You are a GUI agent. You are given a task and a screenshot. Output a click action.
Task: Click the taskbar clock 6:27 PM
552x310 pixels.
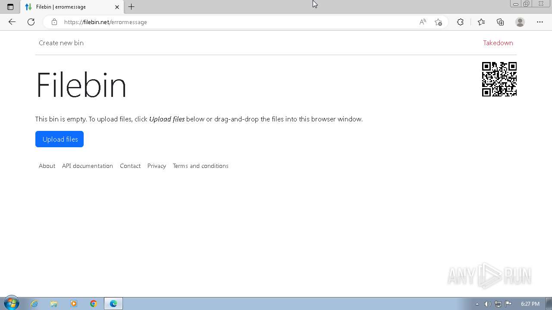(x=530, y=304)
